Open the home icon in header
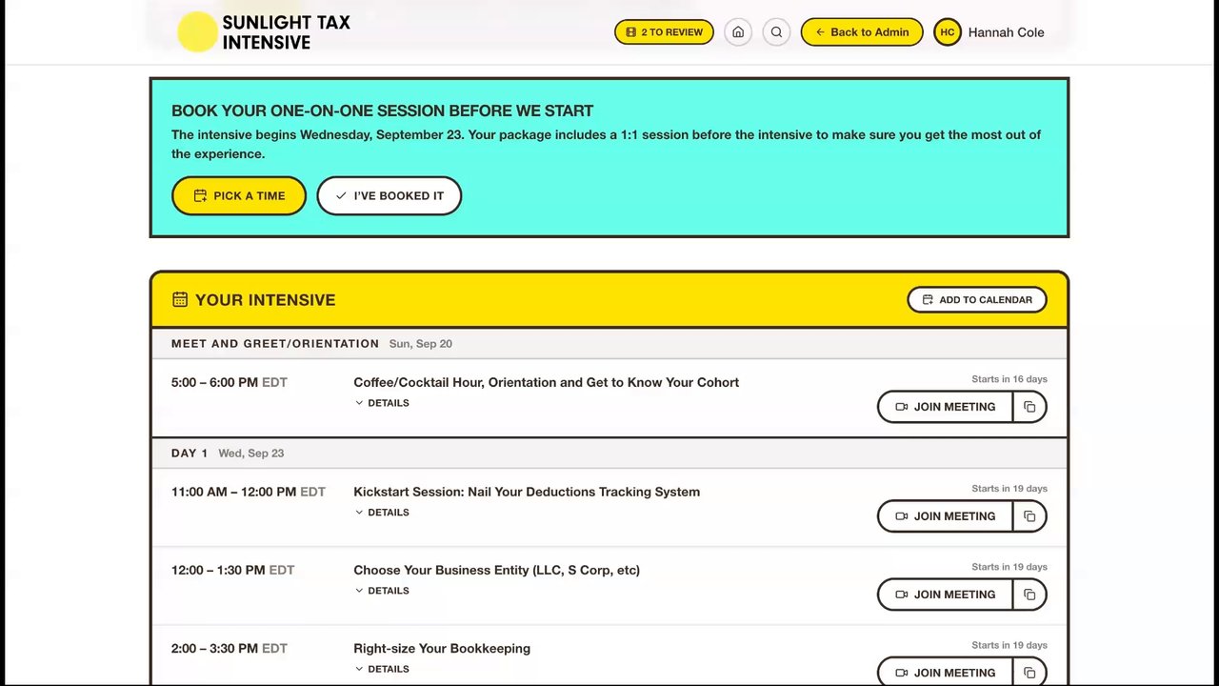This screenshot has width=1219, height=686. click(738, 32)
